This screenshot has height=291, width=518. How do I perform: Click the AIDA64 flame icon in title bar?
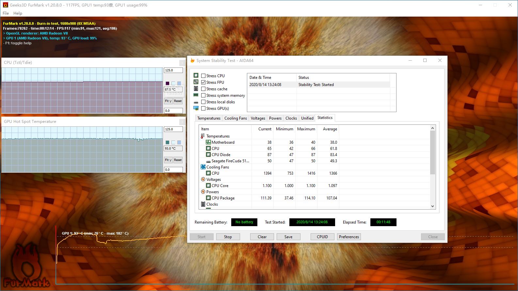coord(192,61)
